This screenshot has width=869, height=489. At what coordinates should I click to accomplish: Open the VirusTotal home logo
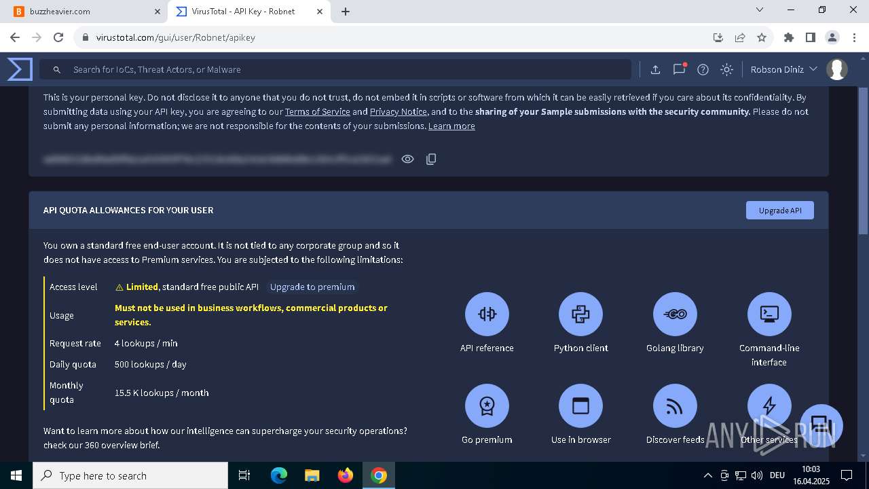pyautogui.click(x=20, y=69)
